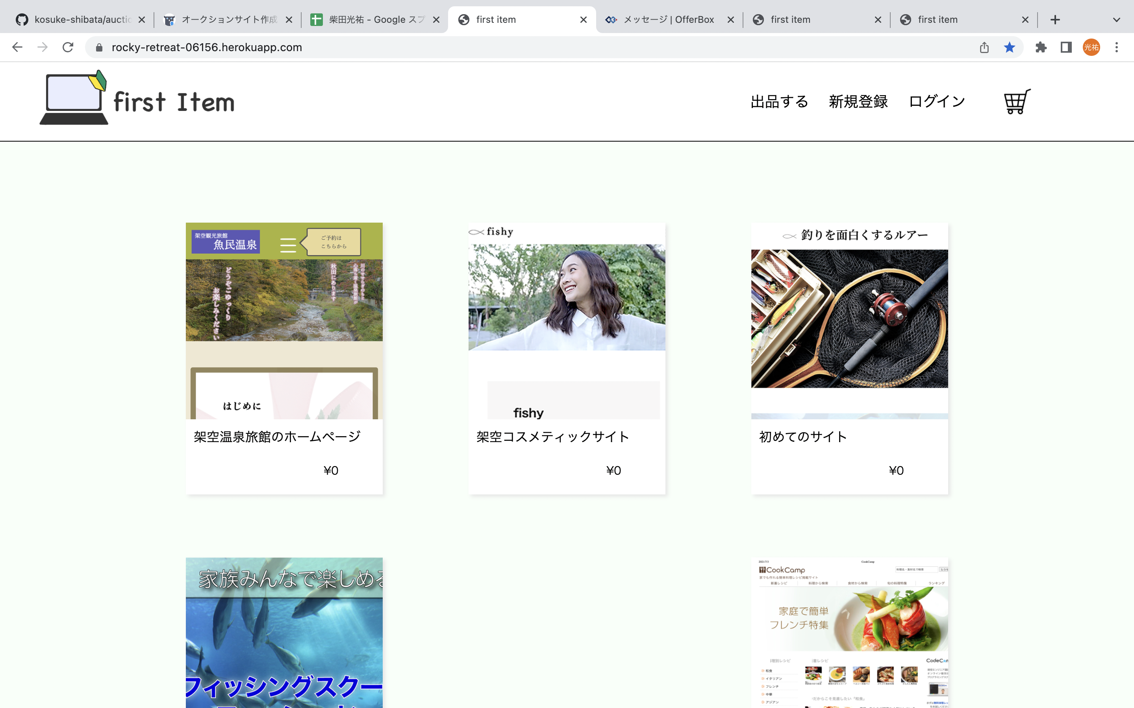The image size is (1134, 708).
Task: Click the ログイン link
Action: (x=937, y=101)
